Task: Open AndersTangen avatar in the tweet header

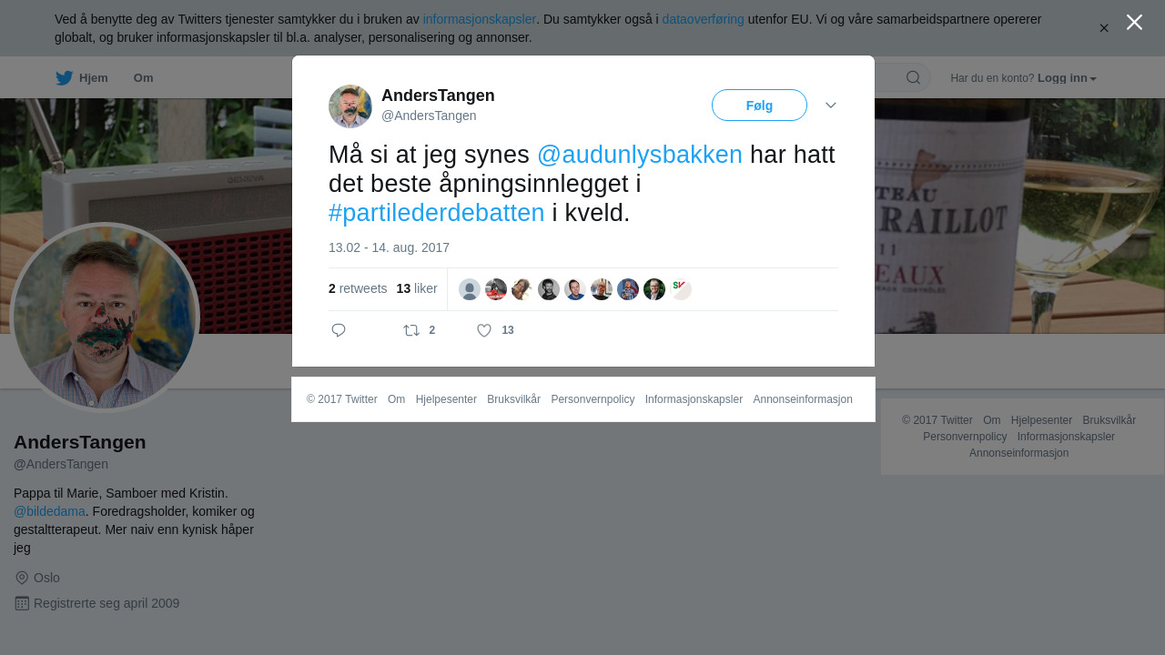Action: point(350,106)
